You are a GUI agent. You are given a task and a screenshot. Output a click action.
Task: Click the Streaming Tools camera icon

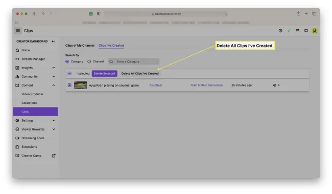17,138
